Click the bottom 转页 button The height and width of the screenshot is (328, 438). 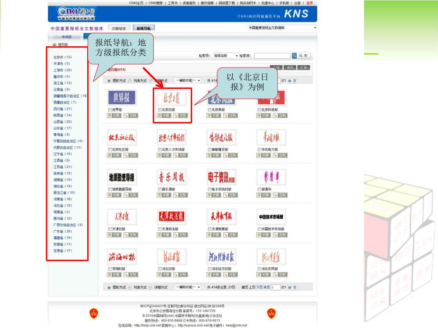(x=292, y=287)
